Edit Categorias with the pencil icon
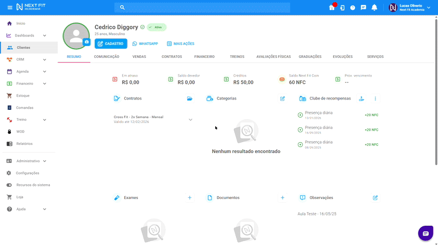The width and height of the screenshot is (438, 246). 283,98
